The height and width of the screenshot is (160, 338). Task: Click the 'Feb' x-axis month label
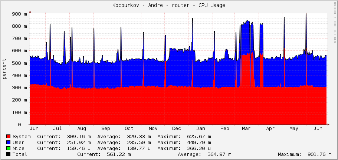click(x=224, y=129)
